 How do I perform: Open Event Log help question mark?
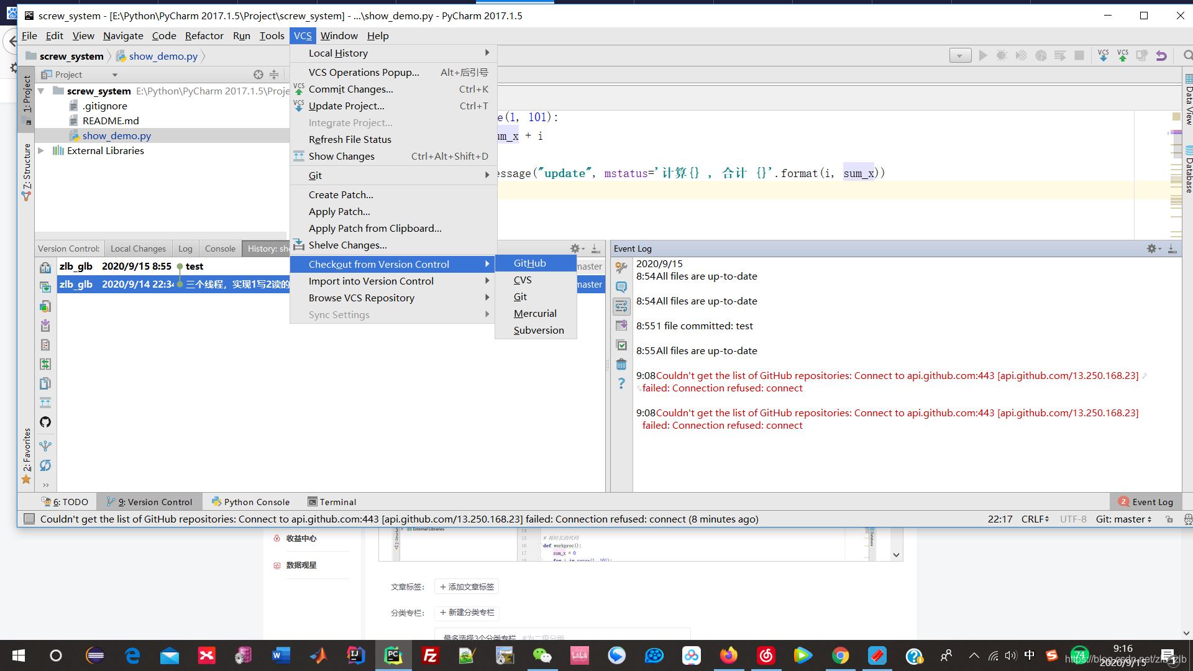(621, 383)
